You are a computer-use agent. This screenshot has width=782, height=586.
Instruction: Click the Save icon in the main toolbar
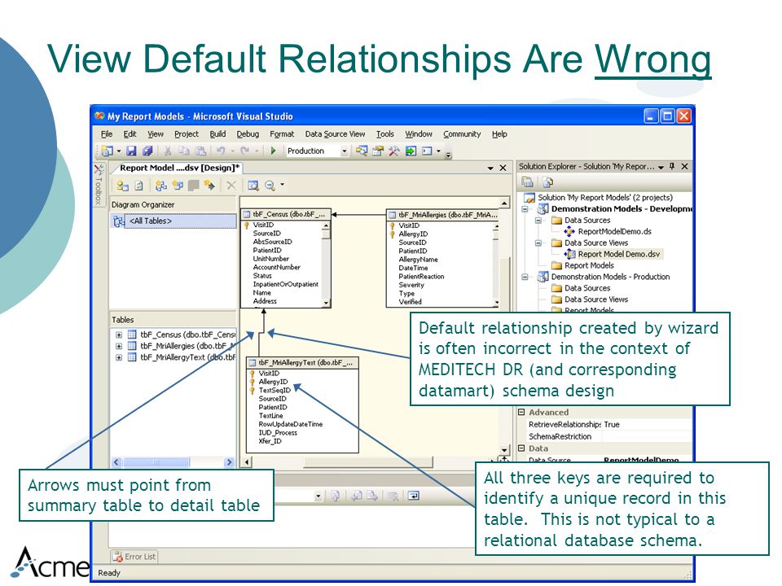(x=131, y=151)
